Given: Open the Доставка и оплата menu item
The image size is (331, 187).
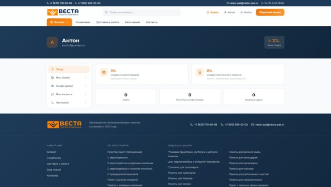Looking at the screenshot, I should (x=108, y=22).
